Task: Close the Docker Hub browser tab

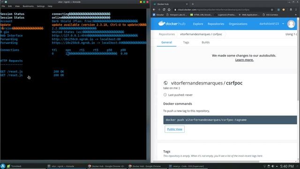Action: (x=187, y=4)
